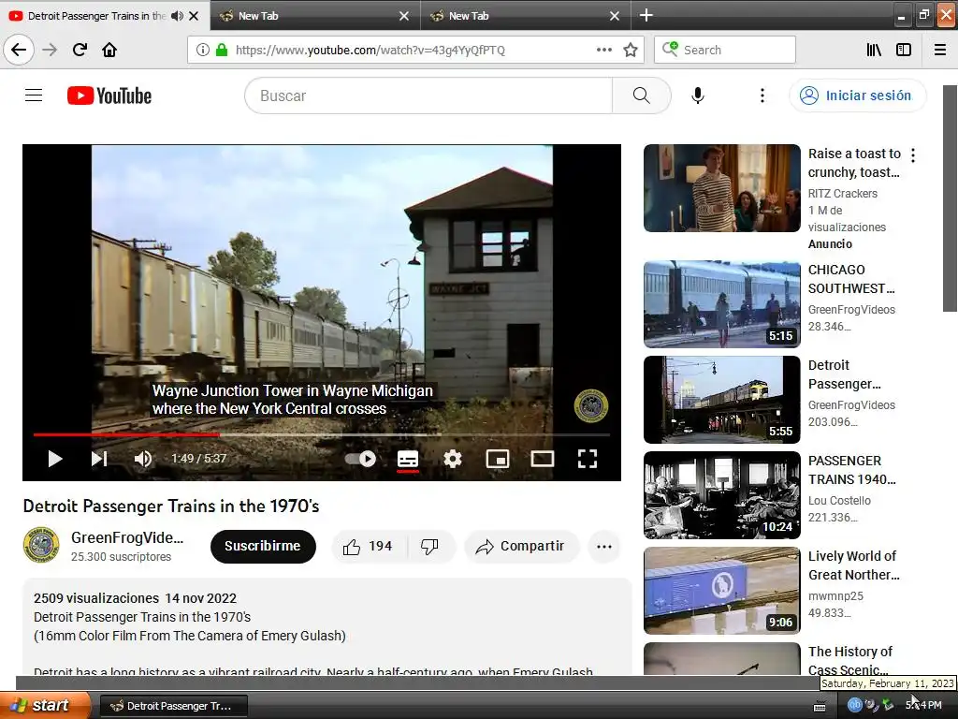Share the video via Compartir
The width and height of the screenshot is (958, 719).
pyautogui.click(x=521, y=547)
